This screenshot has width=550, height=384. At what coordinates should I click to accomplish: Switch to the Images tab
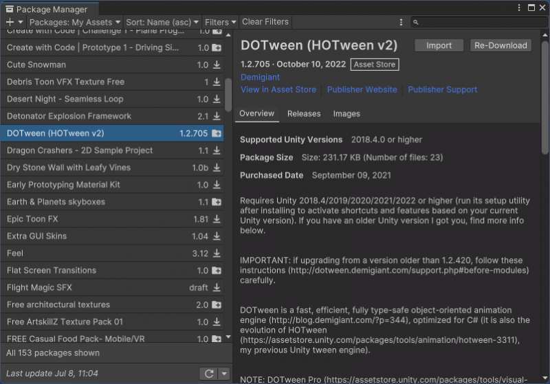point(346,114)
